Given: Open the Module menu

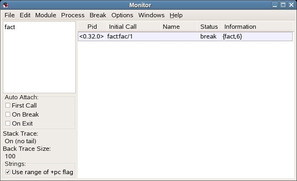Looking at the screenshot, I should pos(46,15).
